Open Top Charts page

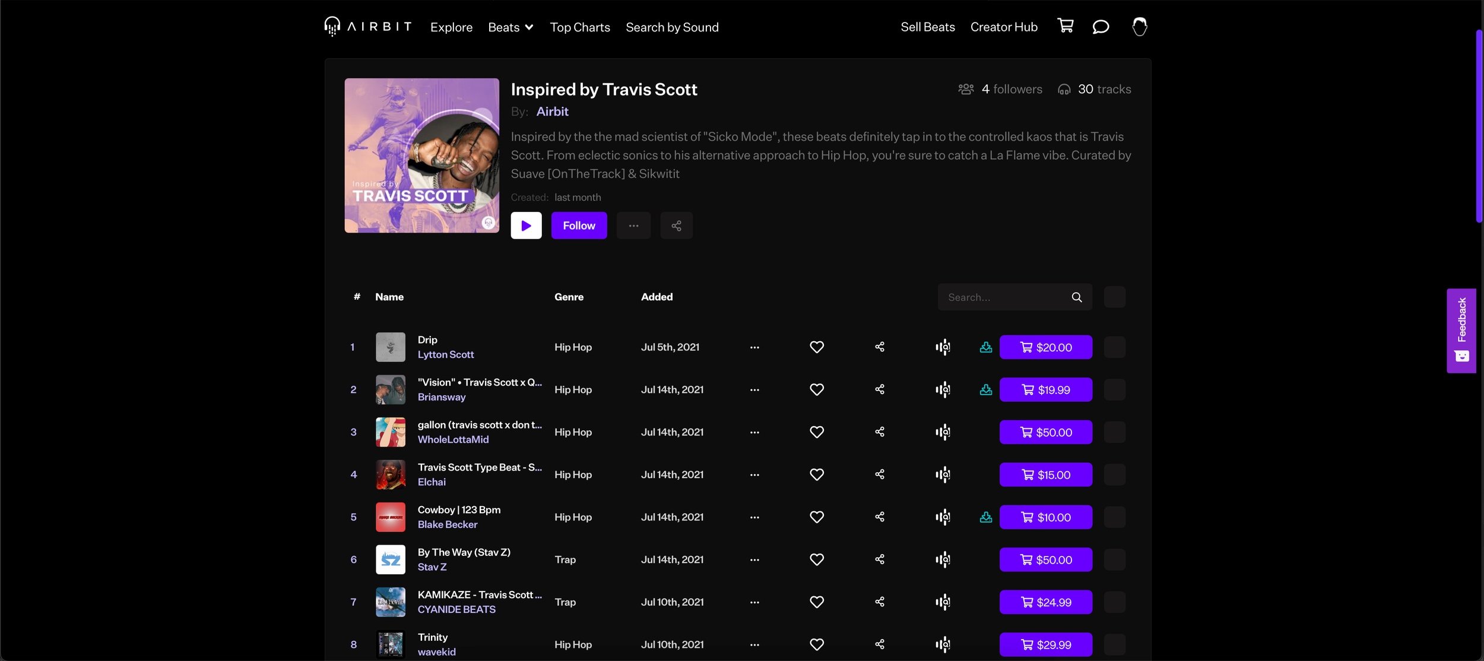click(x=580, y=27)
